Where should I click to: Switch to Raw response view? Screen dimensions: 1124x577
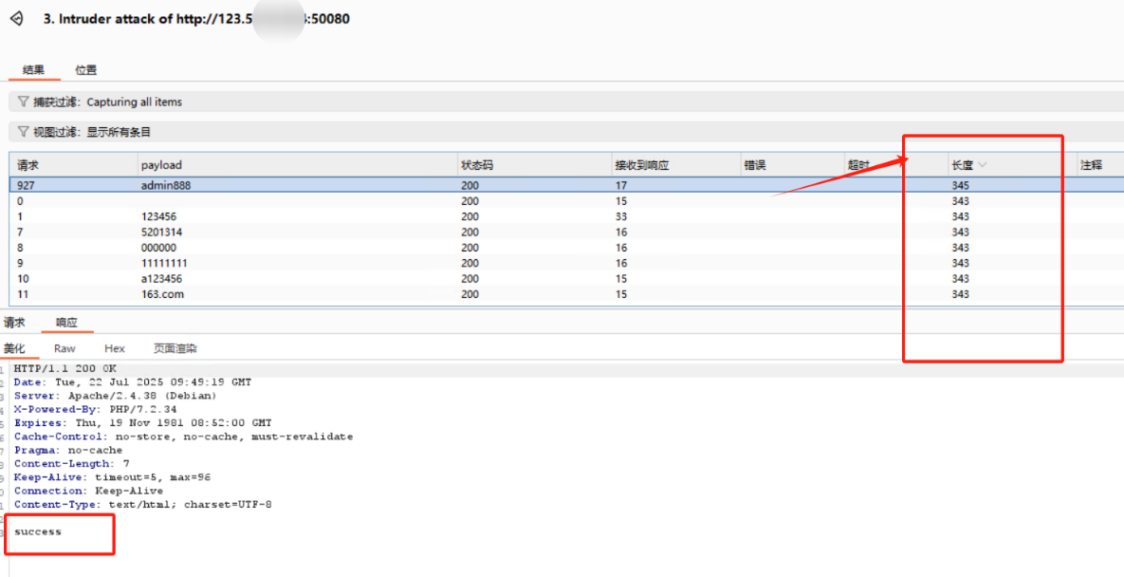coord(64,348)
